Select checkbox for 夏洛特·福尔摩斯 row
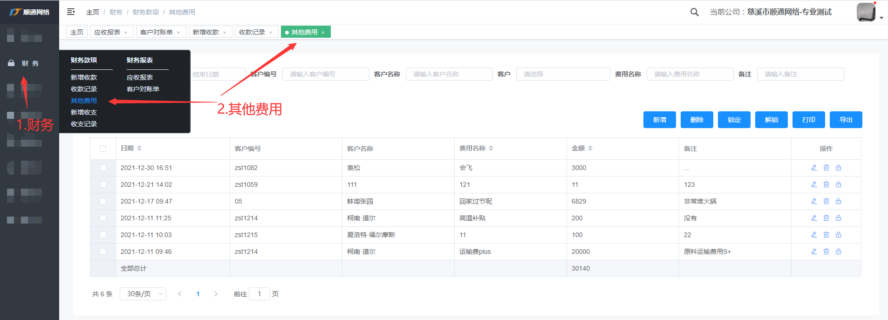This screenshot has width=888, height=320. [103, 235]
